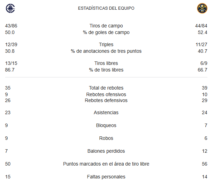This screenshot has width=213, height=185.
Task: Click the left team's navy logo icon
Action: tap(10, 8)
